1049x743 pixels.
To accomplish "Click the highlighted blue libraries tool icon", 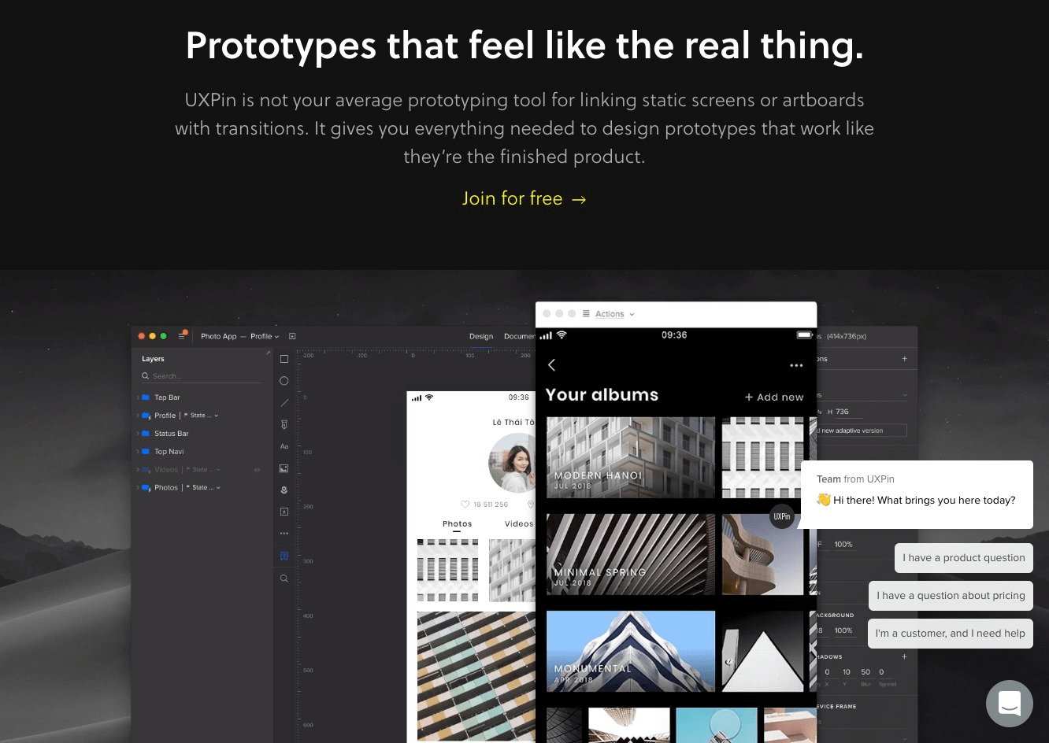I will point(284,556).
